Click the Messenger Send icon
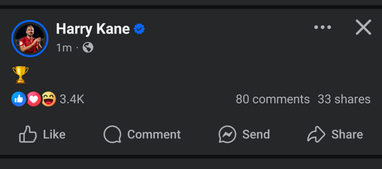This screenshot has width=382, height=169. coord(227,134)
